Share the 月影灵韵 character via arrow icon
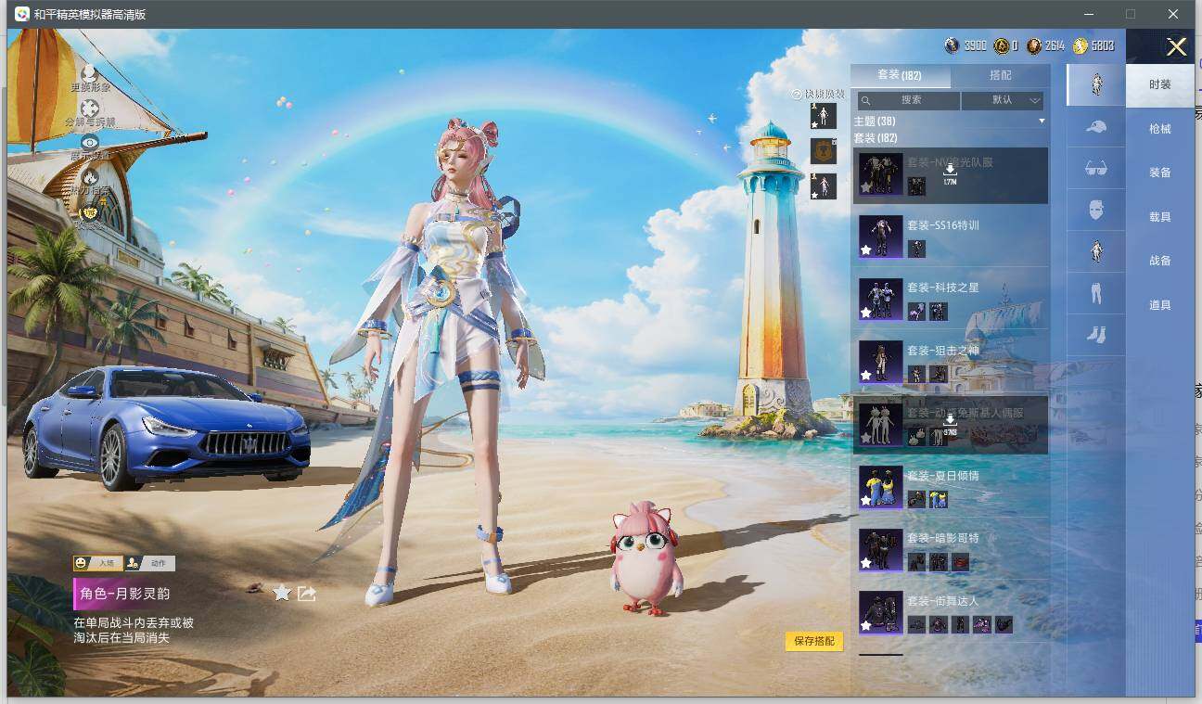1202x704 pixels. point(307,593)
